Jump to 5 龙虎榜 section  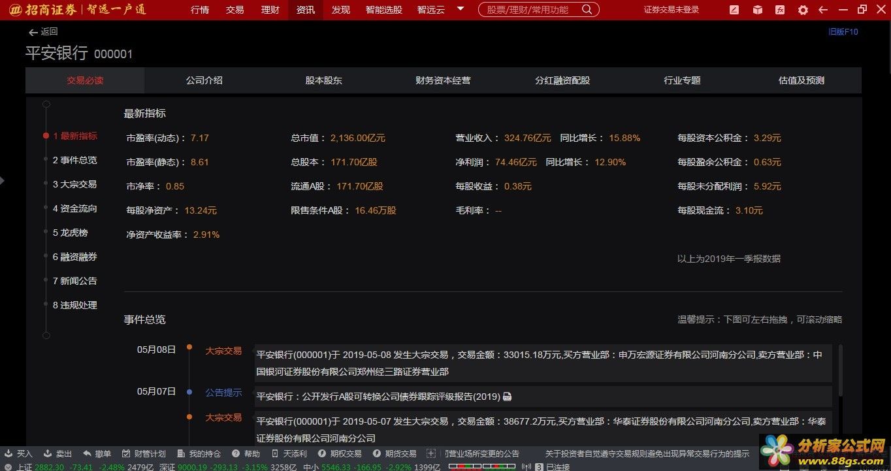click(71, 233)
